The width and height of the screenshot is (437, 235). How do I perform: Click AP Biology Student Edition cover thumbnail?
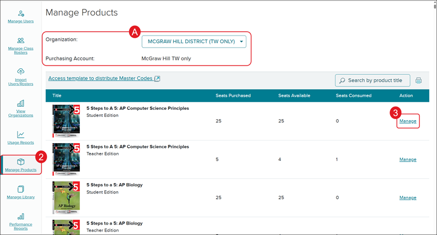[66, 197]
